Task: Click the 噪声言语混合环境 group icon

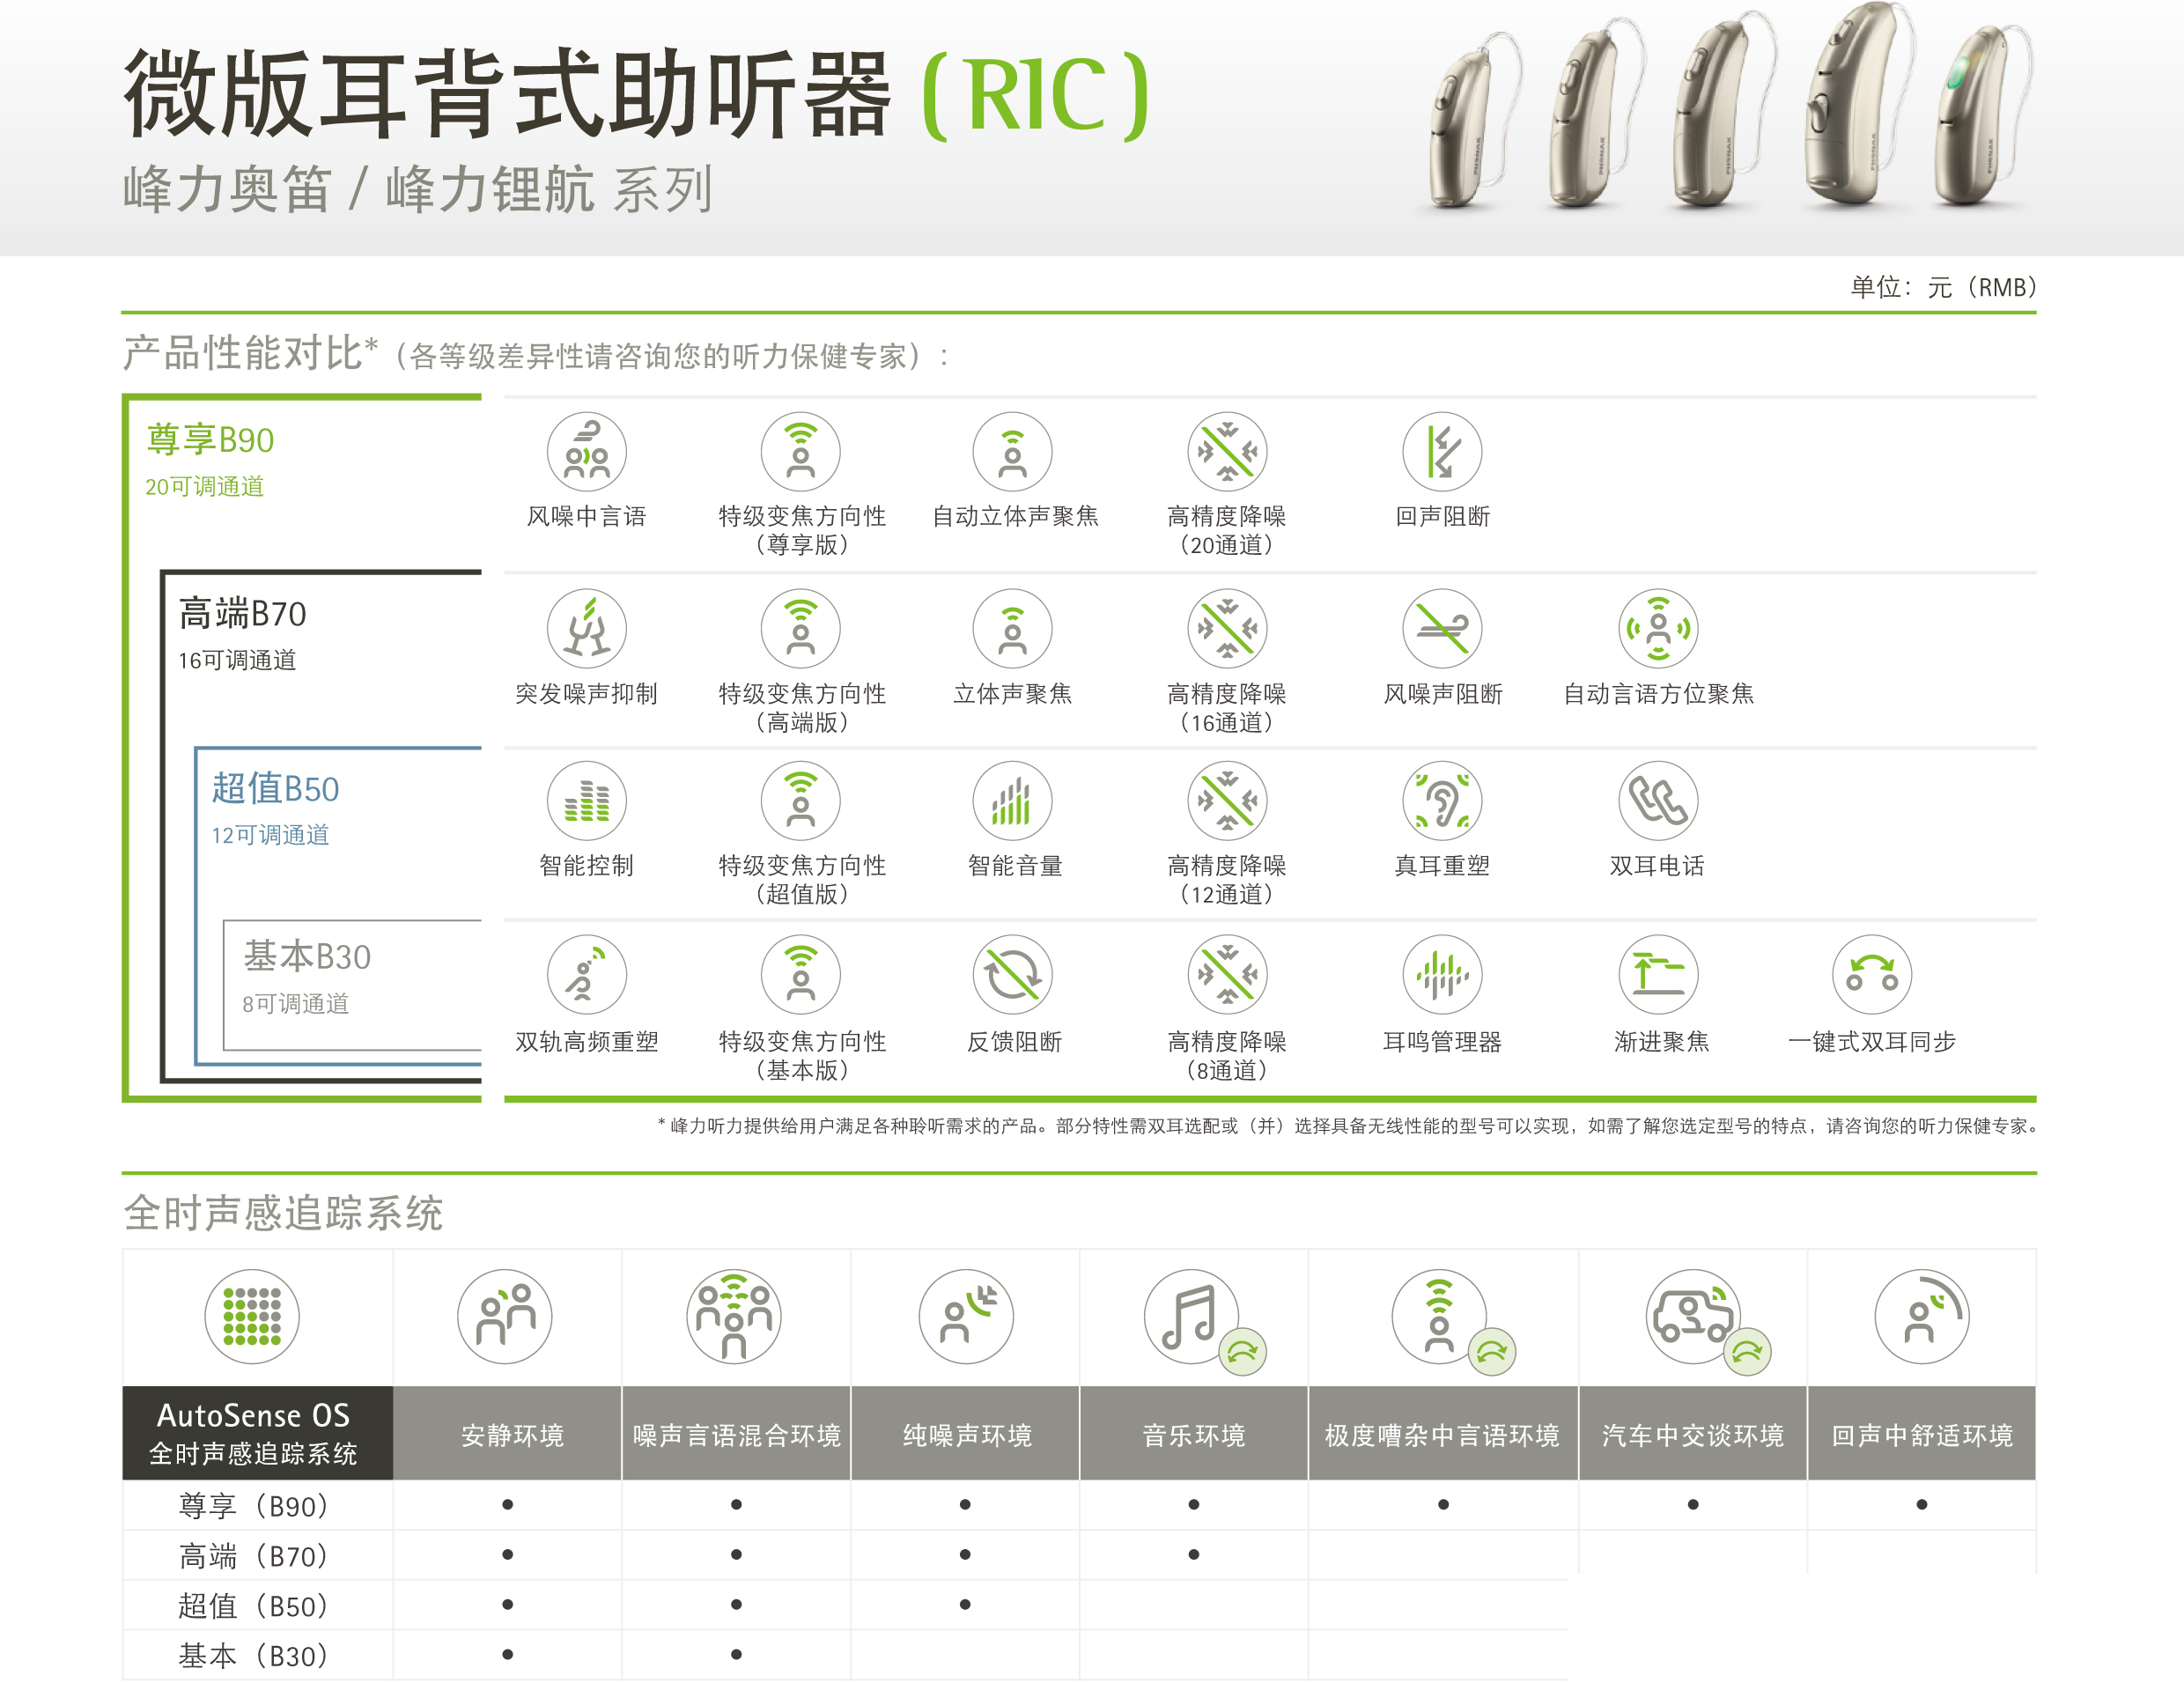Action: click(x=734, y=1316)
